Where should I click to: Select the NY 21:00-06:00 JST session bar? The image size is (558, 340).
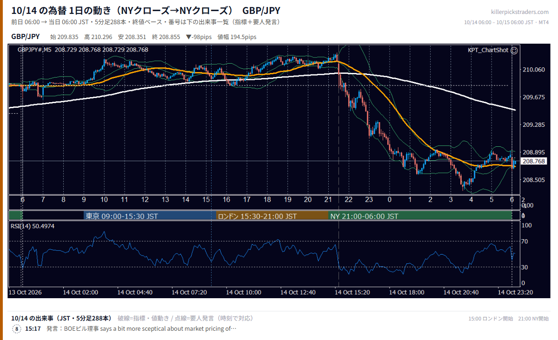[420, 216]
